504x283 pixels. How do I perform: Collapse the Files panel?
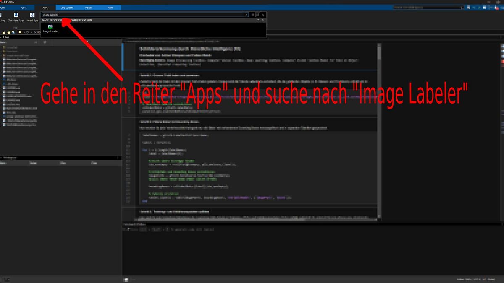(1, 37)
